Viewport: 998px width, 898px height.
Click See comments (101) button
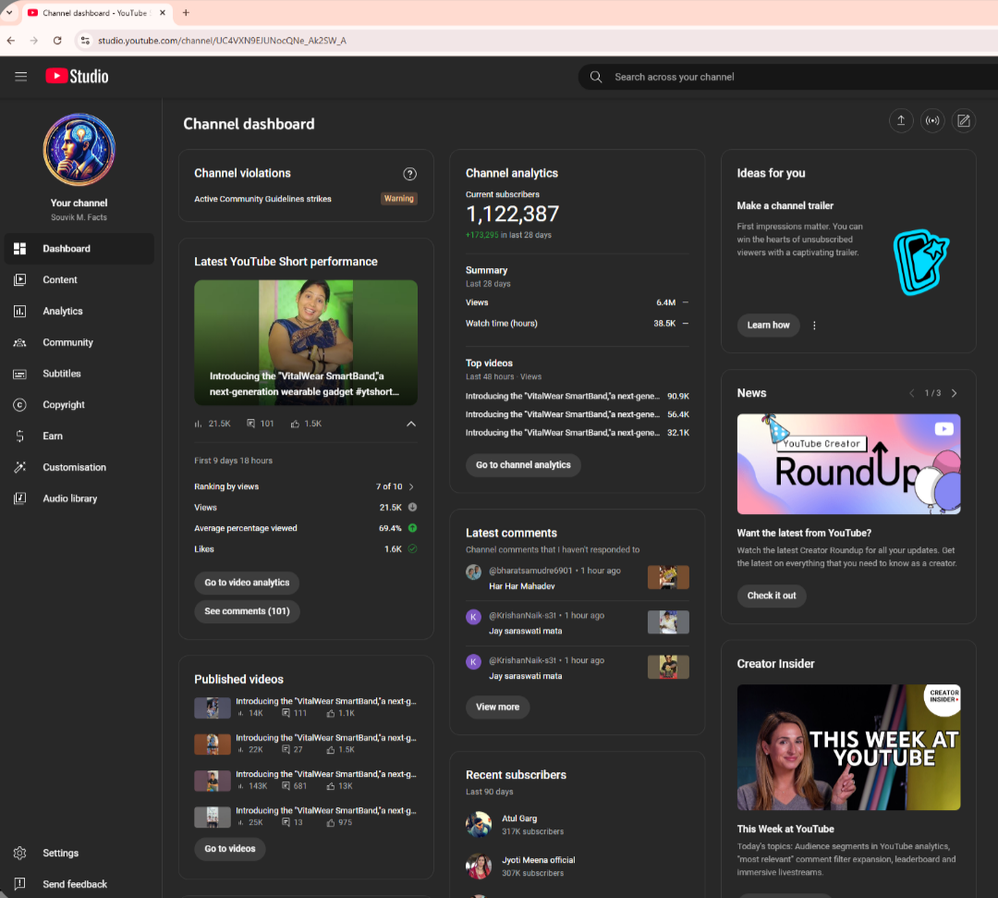247,611
